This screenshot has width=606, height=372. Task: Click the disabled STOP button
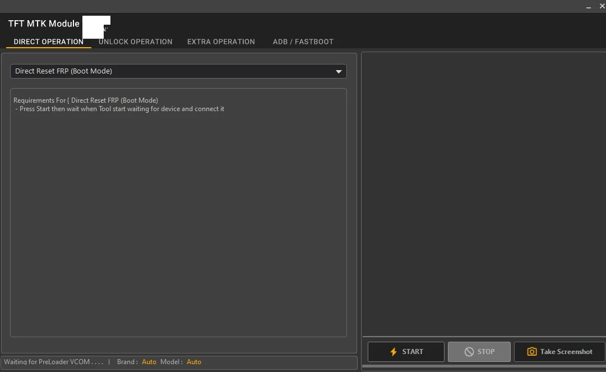point(479,351)
